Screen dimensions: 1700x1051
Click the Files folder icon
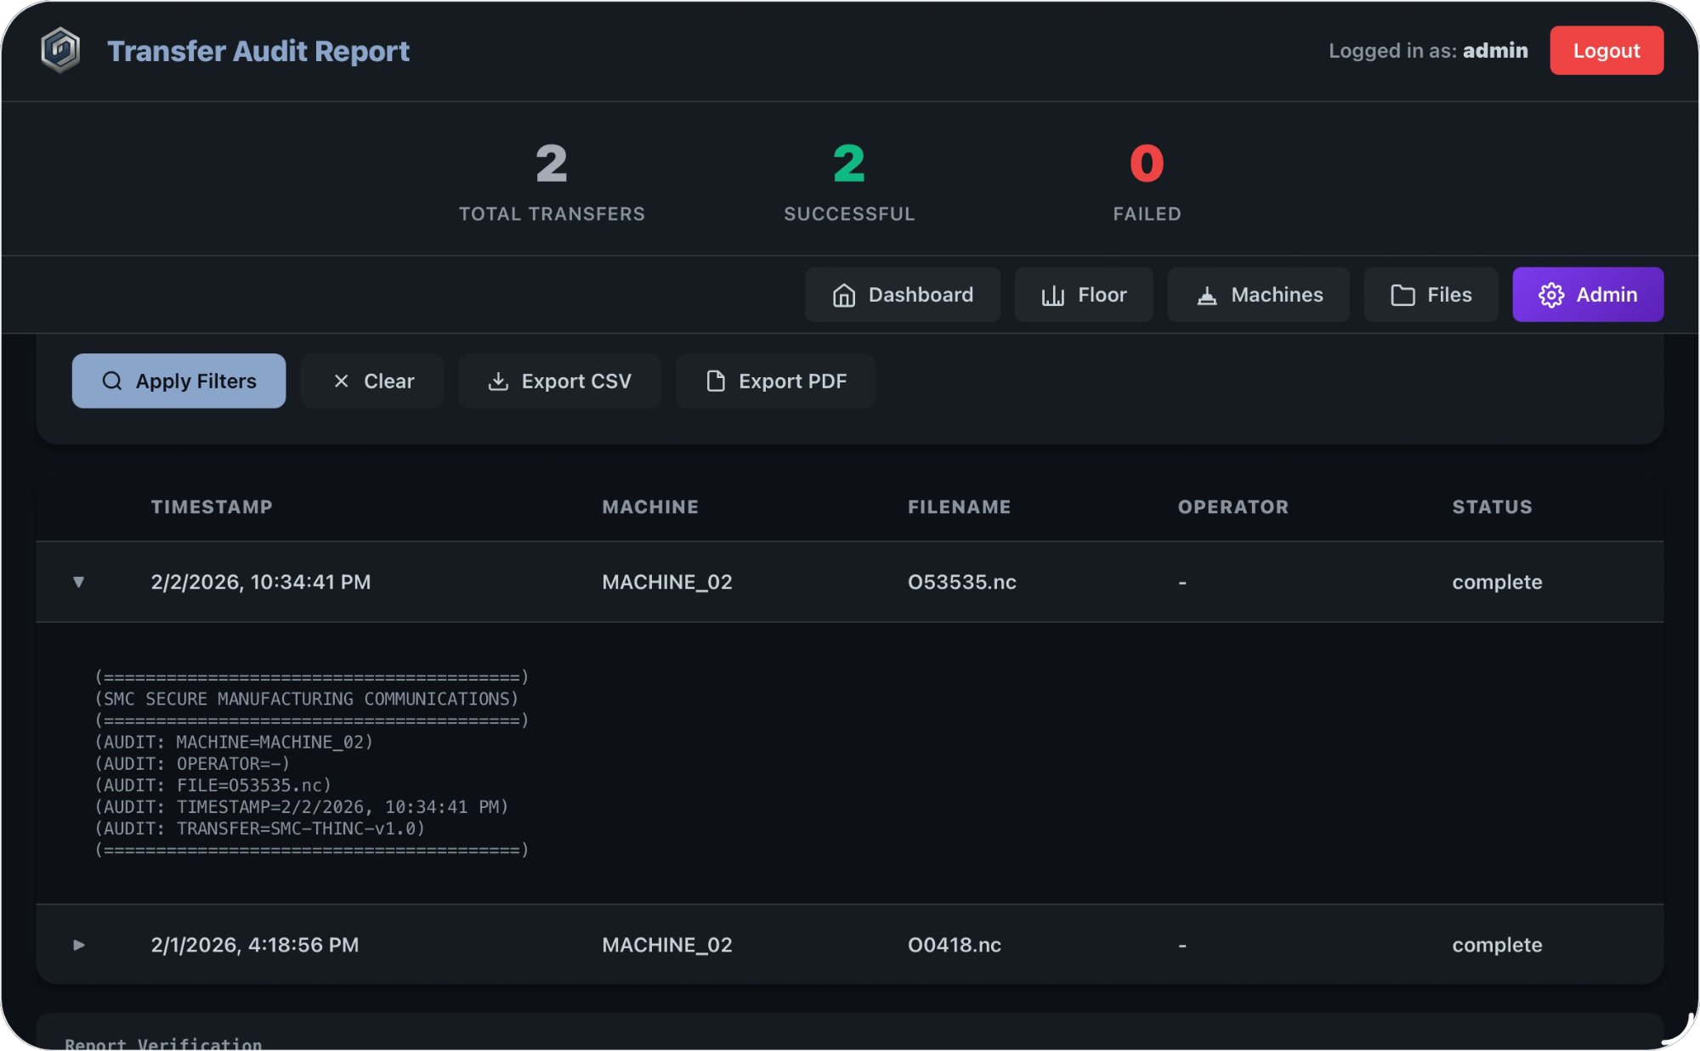[x=1402, y=295]
